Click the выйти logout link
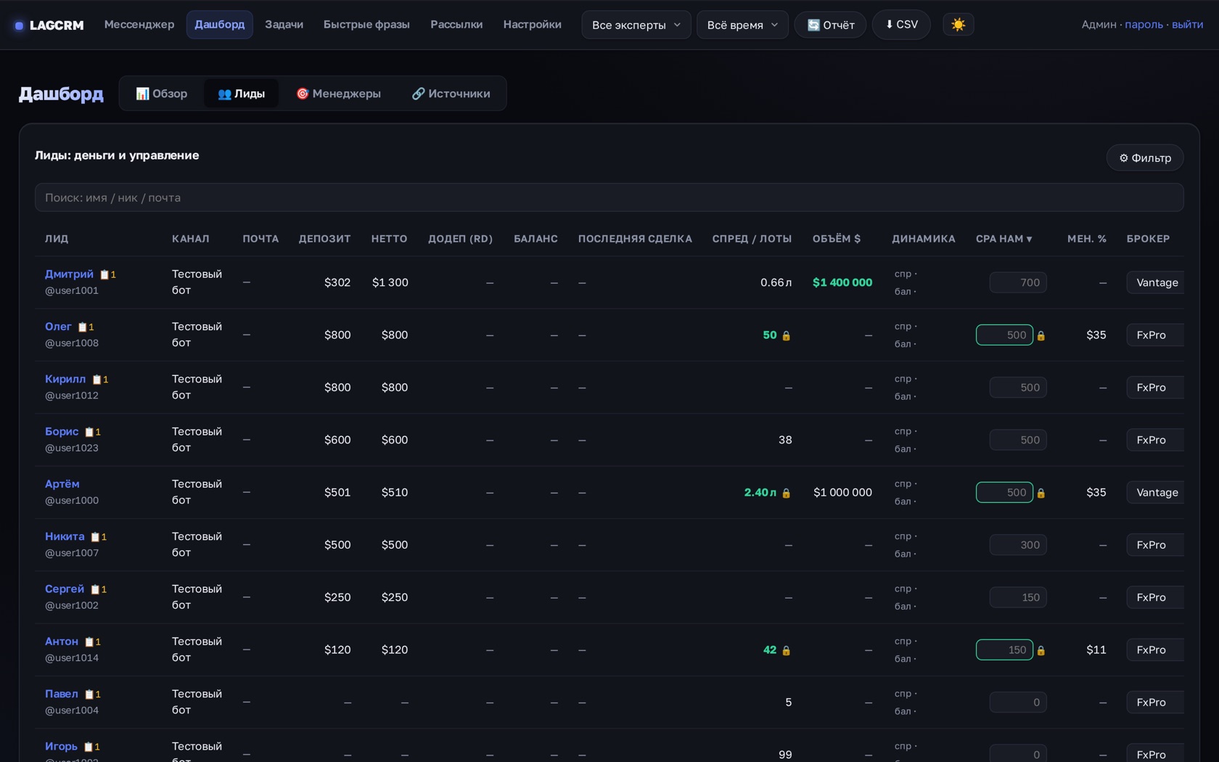 (x=1187, y=25)
